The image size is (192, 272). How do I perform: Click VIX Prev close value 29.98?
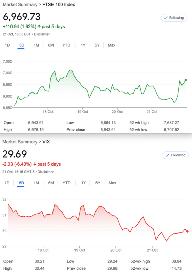[x=112, y=268]
